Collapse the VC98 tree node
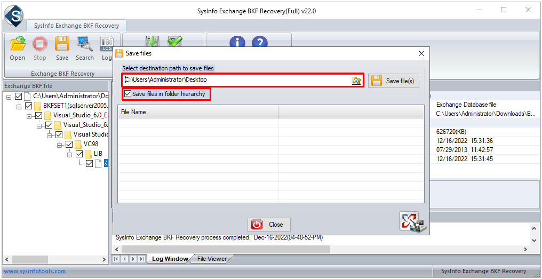 pos(59,145)
